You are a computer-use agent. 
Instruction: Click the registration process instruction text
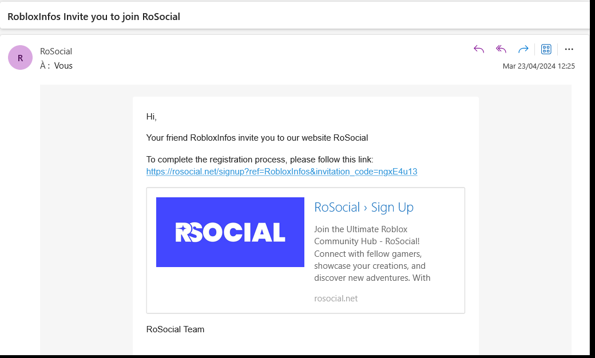coord(260,160)
